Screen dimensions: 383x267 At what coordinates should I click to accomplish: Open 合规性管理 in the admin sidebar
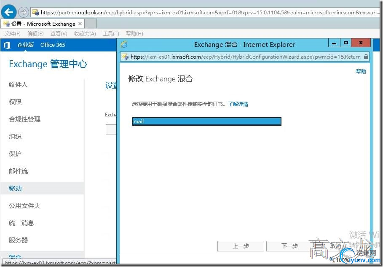[x=25, y=119]
